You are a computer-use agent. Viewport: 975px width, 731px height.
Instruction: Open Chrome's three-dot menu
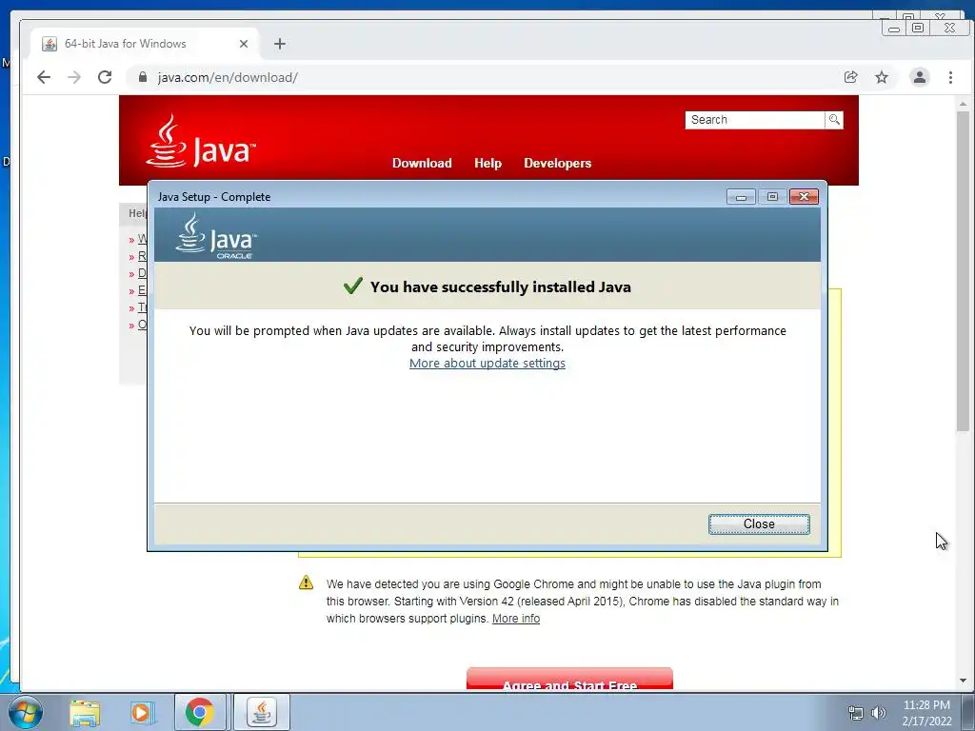point(950,77)
